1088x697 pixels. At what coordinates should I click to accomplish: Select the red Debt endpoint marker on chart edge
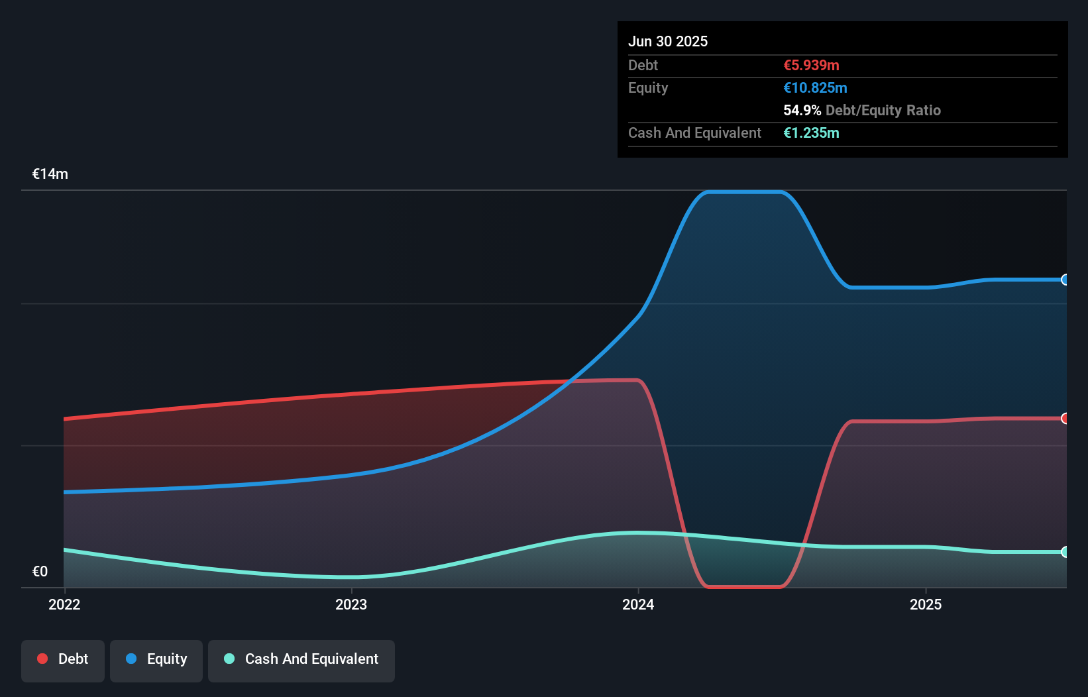[x=1065, y=419]
